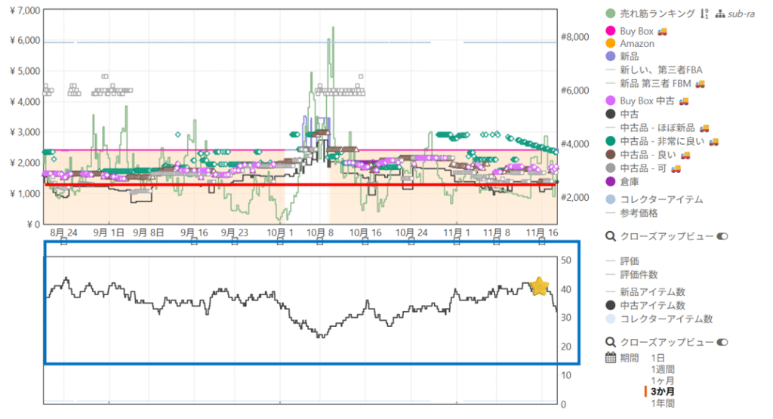The width and height of the screenshot is (773, 419).
Task: Click the calendar icon next to 期間
Action: (x=611, y=358)
